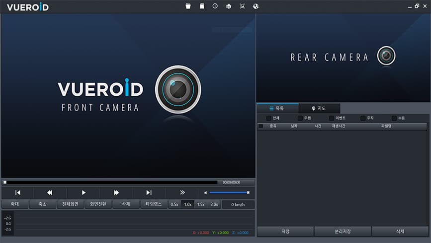The height and width of the screenshot is (243, 431).
Task: Jump to previous file with skip-back button
Action: click(18, 192)
